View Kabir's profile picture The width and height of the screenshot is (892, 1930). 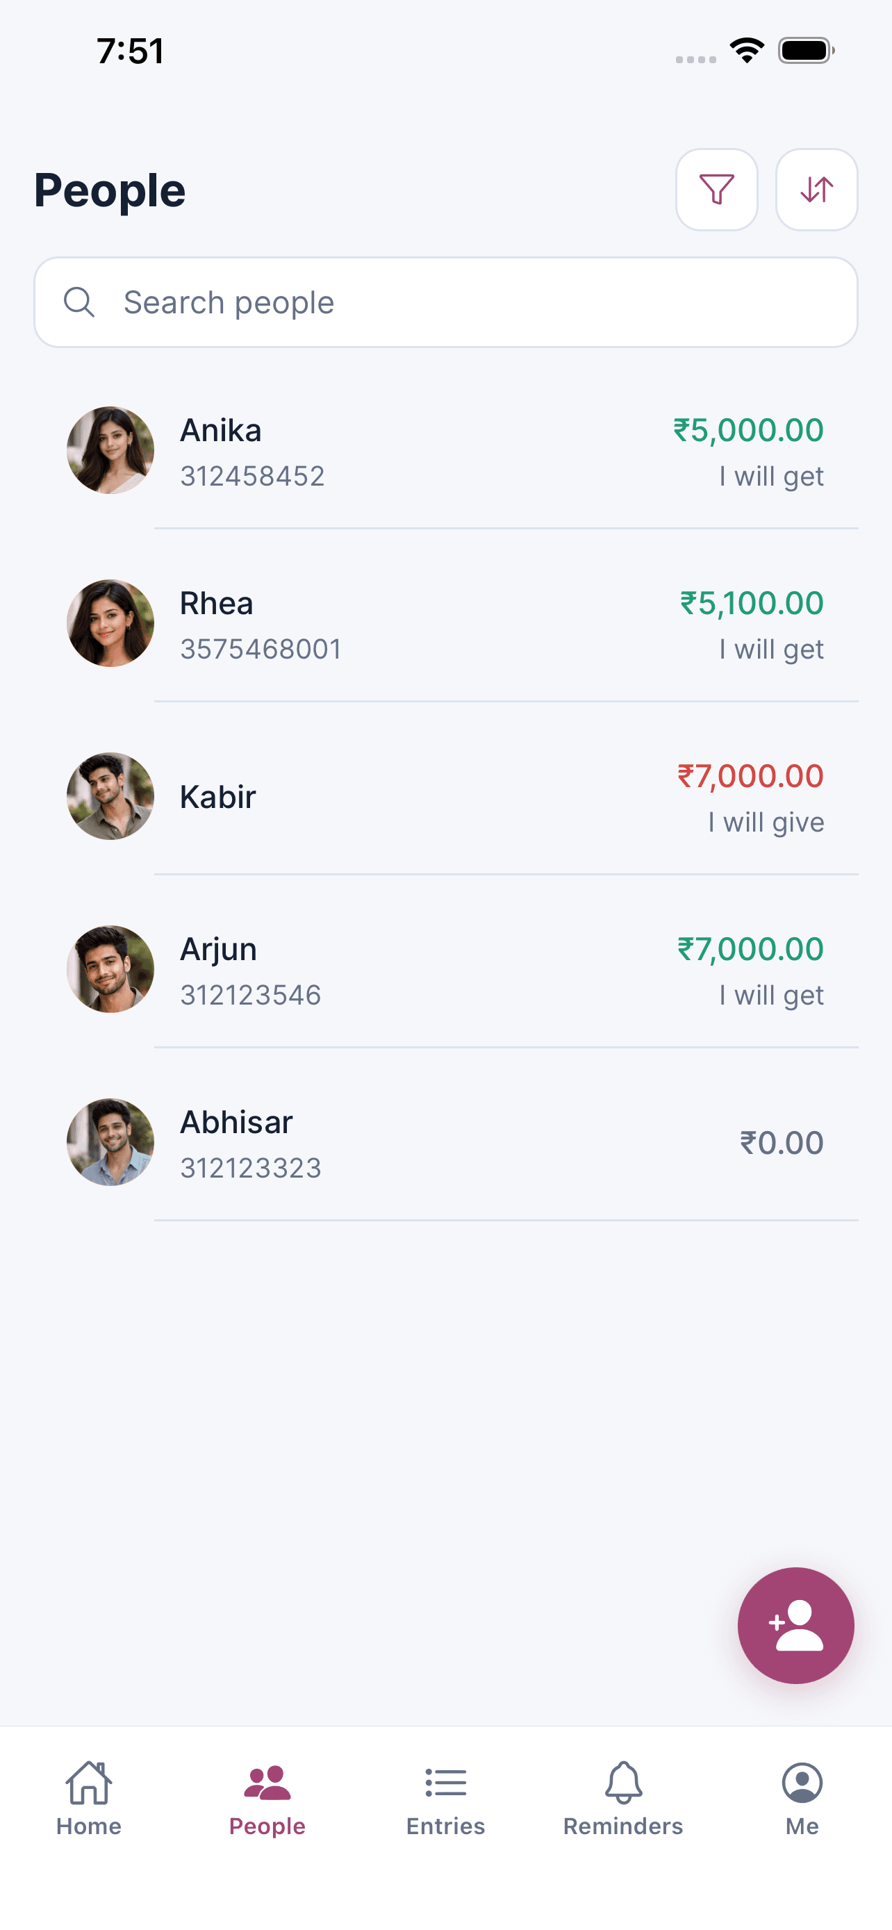[111, 796]
